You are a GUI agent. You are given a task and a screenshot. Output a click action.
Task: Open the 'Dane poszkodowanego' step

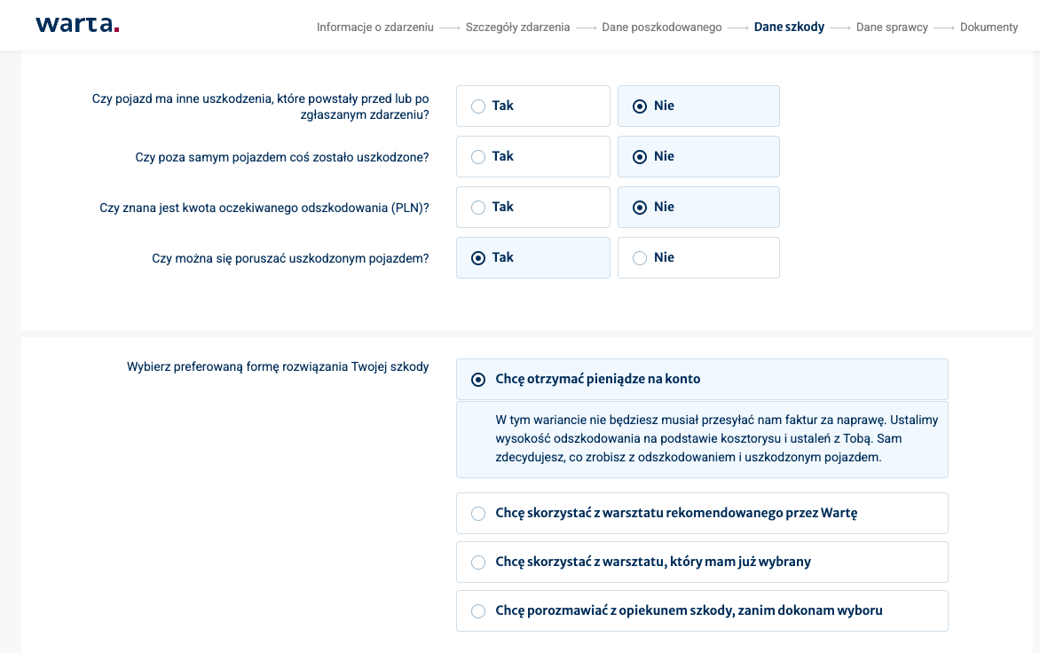(x=661, y=28)
